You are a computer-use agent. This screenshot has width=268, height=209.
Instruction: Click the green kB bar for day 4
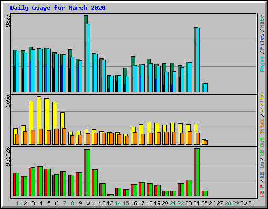(x=41, y=181)
